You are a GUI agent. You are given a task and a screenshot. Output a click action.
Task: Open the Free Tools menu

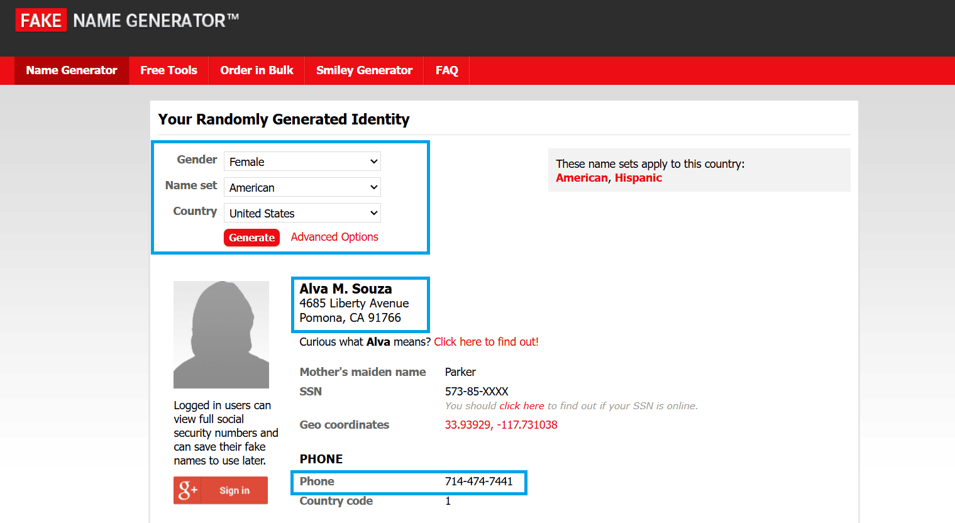pos(168,70)
